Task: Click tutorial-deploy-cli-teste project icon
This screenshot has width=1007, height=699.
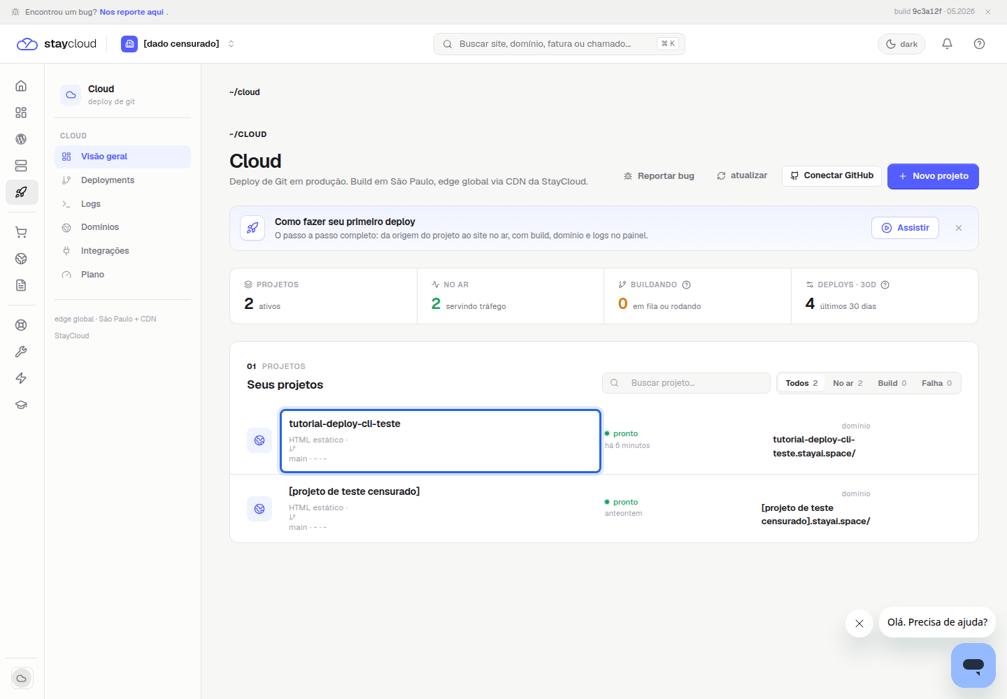Action: coord(259,440)
